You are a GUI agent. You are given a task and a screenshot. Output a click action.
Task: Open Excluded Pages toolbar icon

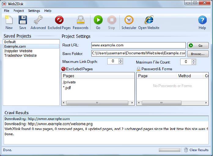click(x=59, y=22)
